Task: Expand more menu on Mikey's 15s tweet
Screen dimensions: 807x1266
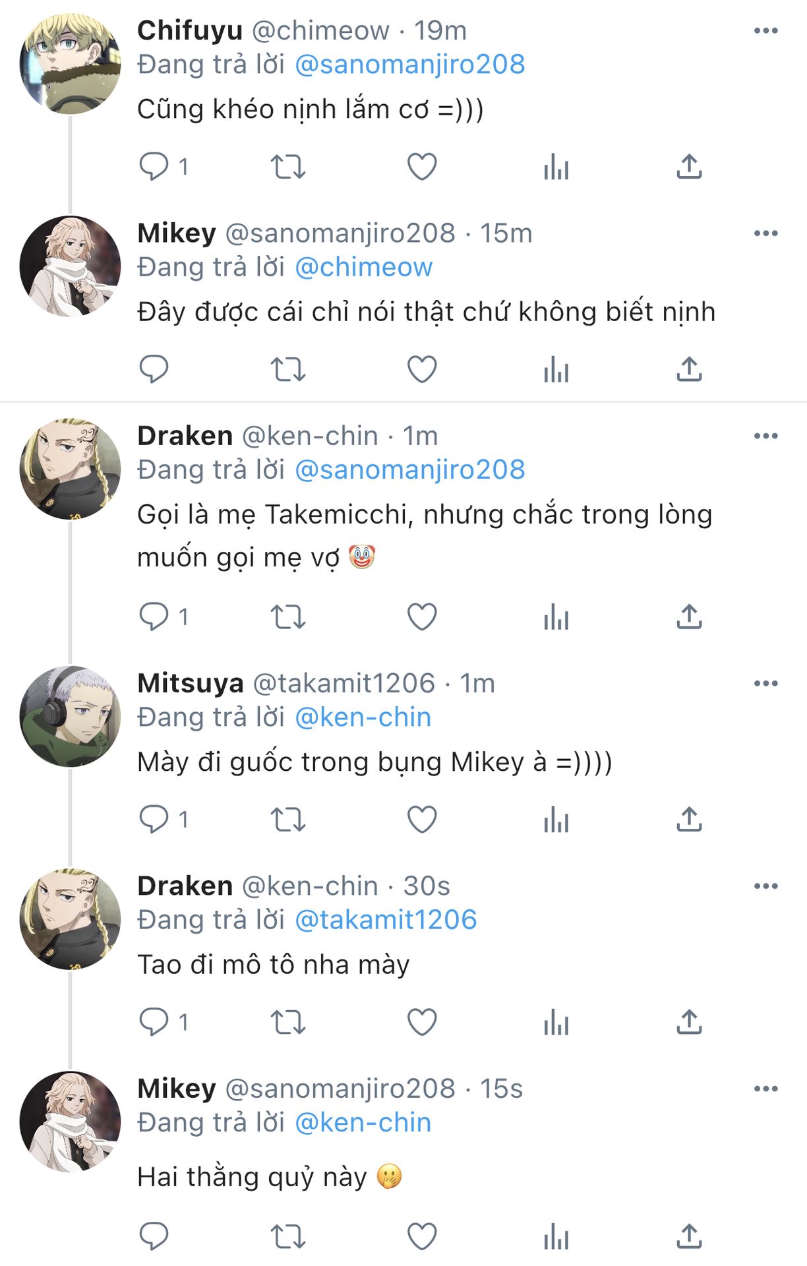Action: (x=765, y=1089)
